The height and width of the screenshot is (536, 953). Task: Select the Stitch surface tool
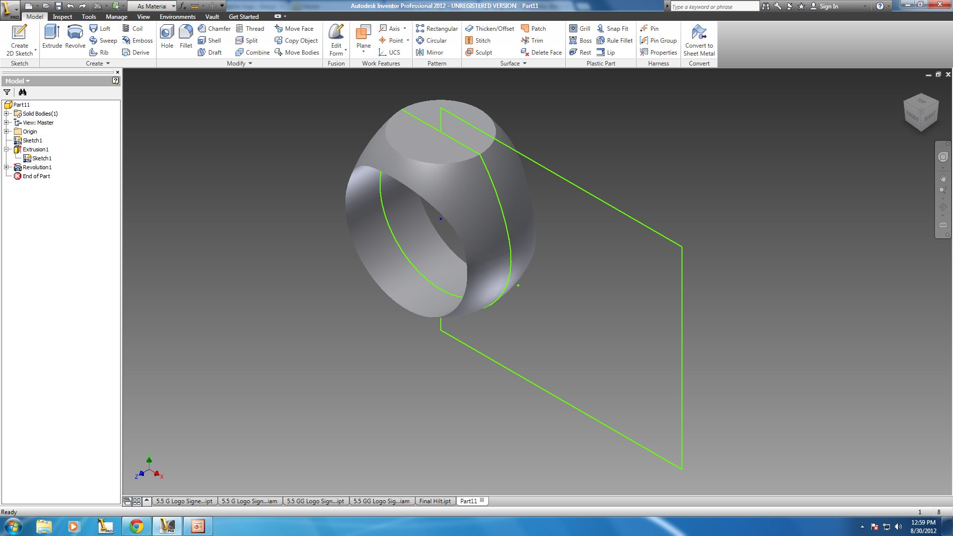click(477, 41)
